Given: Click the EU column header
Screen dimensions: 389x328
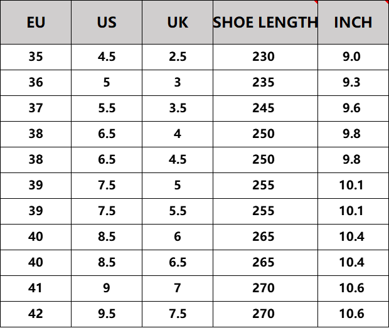Looking at the screenshot, I should coord(36,23).
